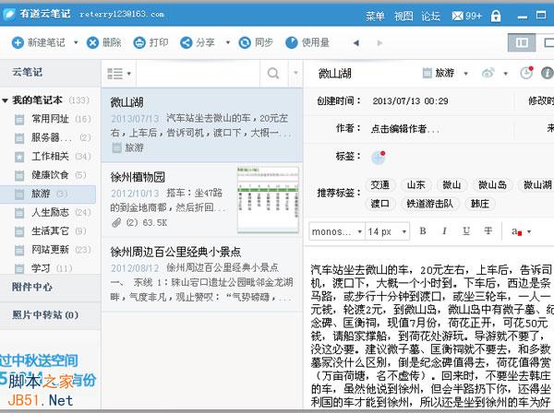Open the 附件中心 section
554x413 pixels.
(x=50, y=288)
